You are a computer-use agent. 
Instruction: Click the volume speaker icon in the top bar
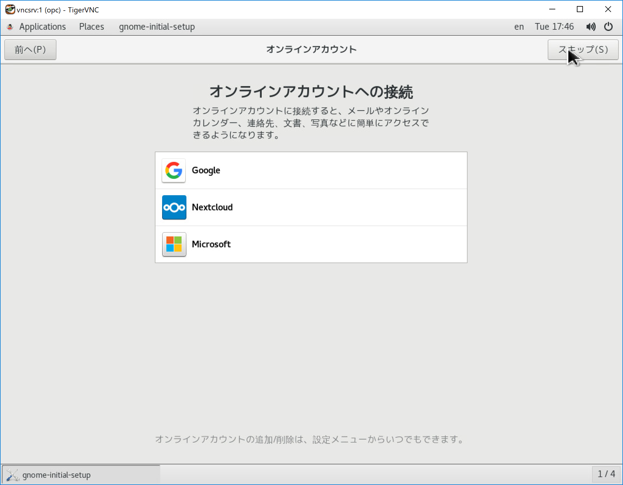(x=590, y=27)
